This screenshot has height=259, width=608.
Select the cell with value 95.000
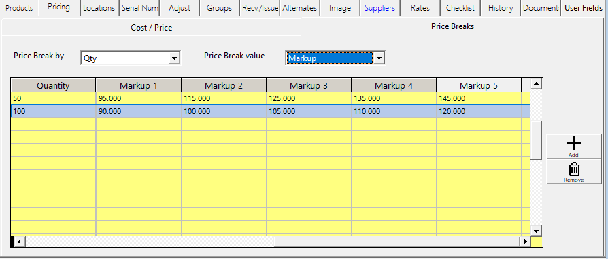click(139, 98)
